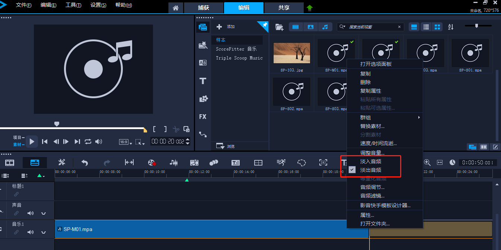The image size is (501, 250).
Task: Toggle audio files filter in library
Action: coord(325,27)
